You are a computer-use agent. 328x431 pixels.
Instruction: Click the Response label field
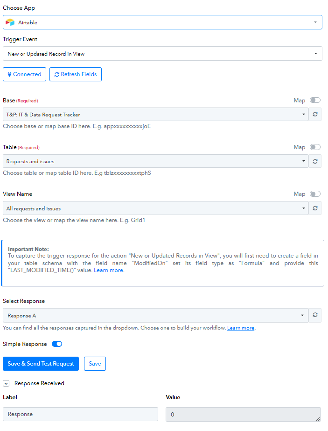(x=80, y=414)
